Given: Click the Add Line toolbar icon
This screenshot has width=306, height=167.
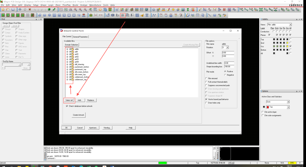Looking at the screenshot, I should click(210, 15).
